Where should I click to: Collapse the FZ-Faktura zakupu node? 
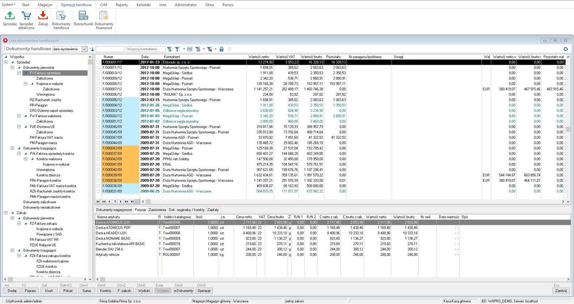[19, 224]
